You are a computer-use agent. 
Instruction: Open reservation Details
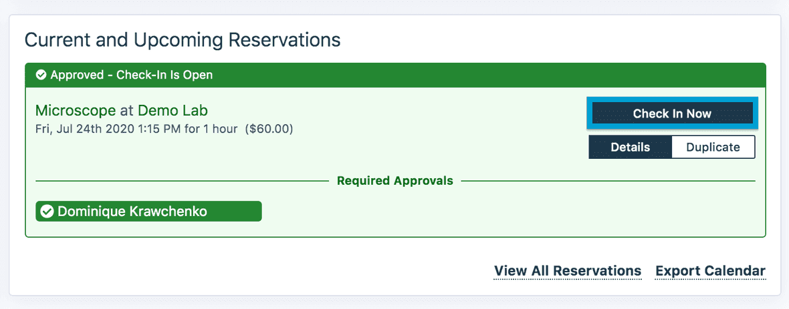(x=630, y=147)
